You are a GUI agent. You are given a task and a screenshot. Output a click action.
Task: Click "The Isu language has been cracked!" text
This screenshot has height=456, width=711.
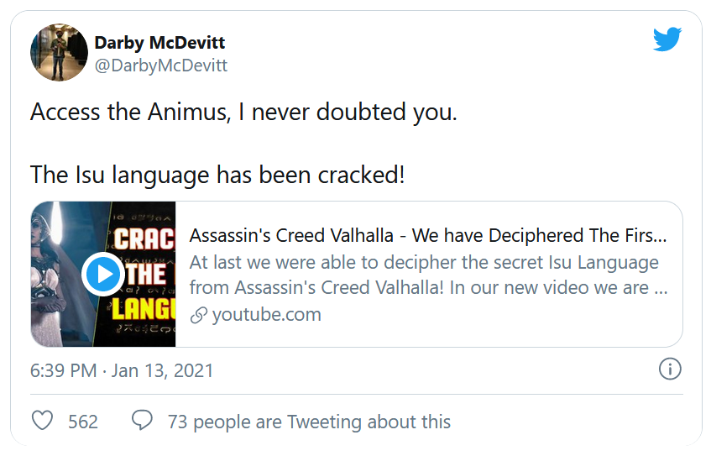[x=217, y=175]
